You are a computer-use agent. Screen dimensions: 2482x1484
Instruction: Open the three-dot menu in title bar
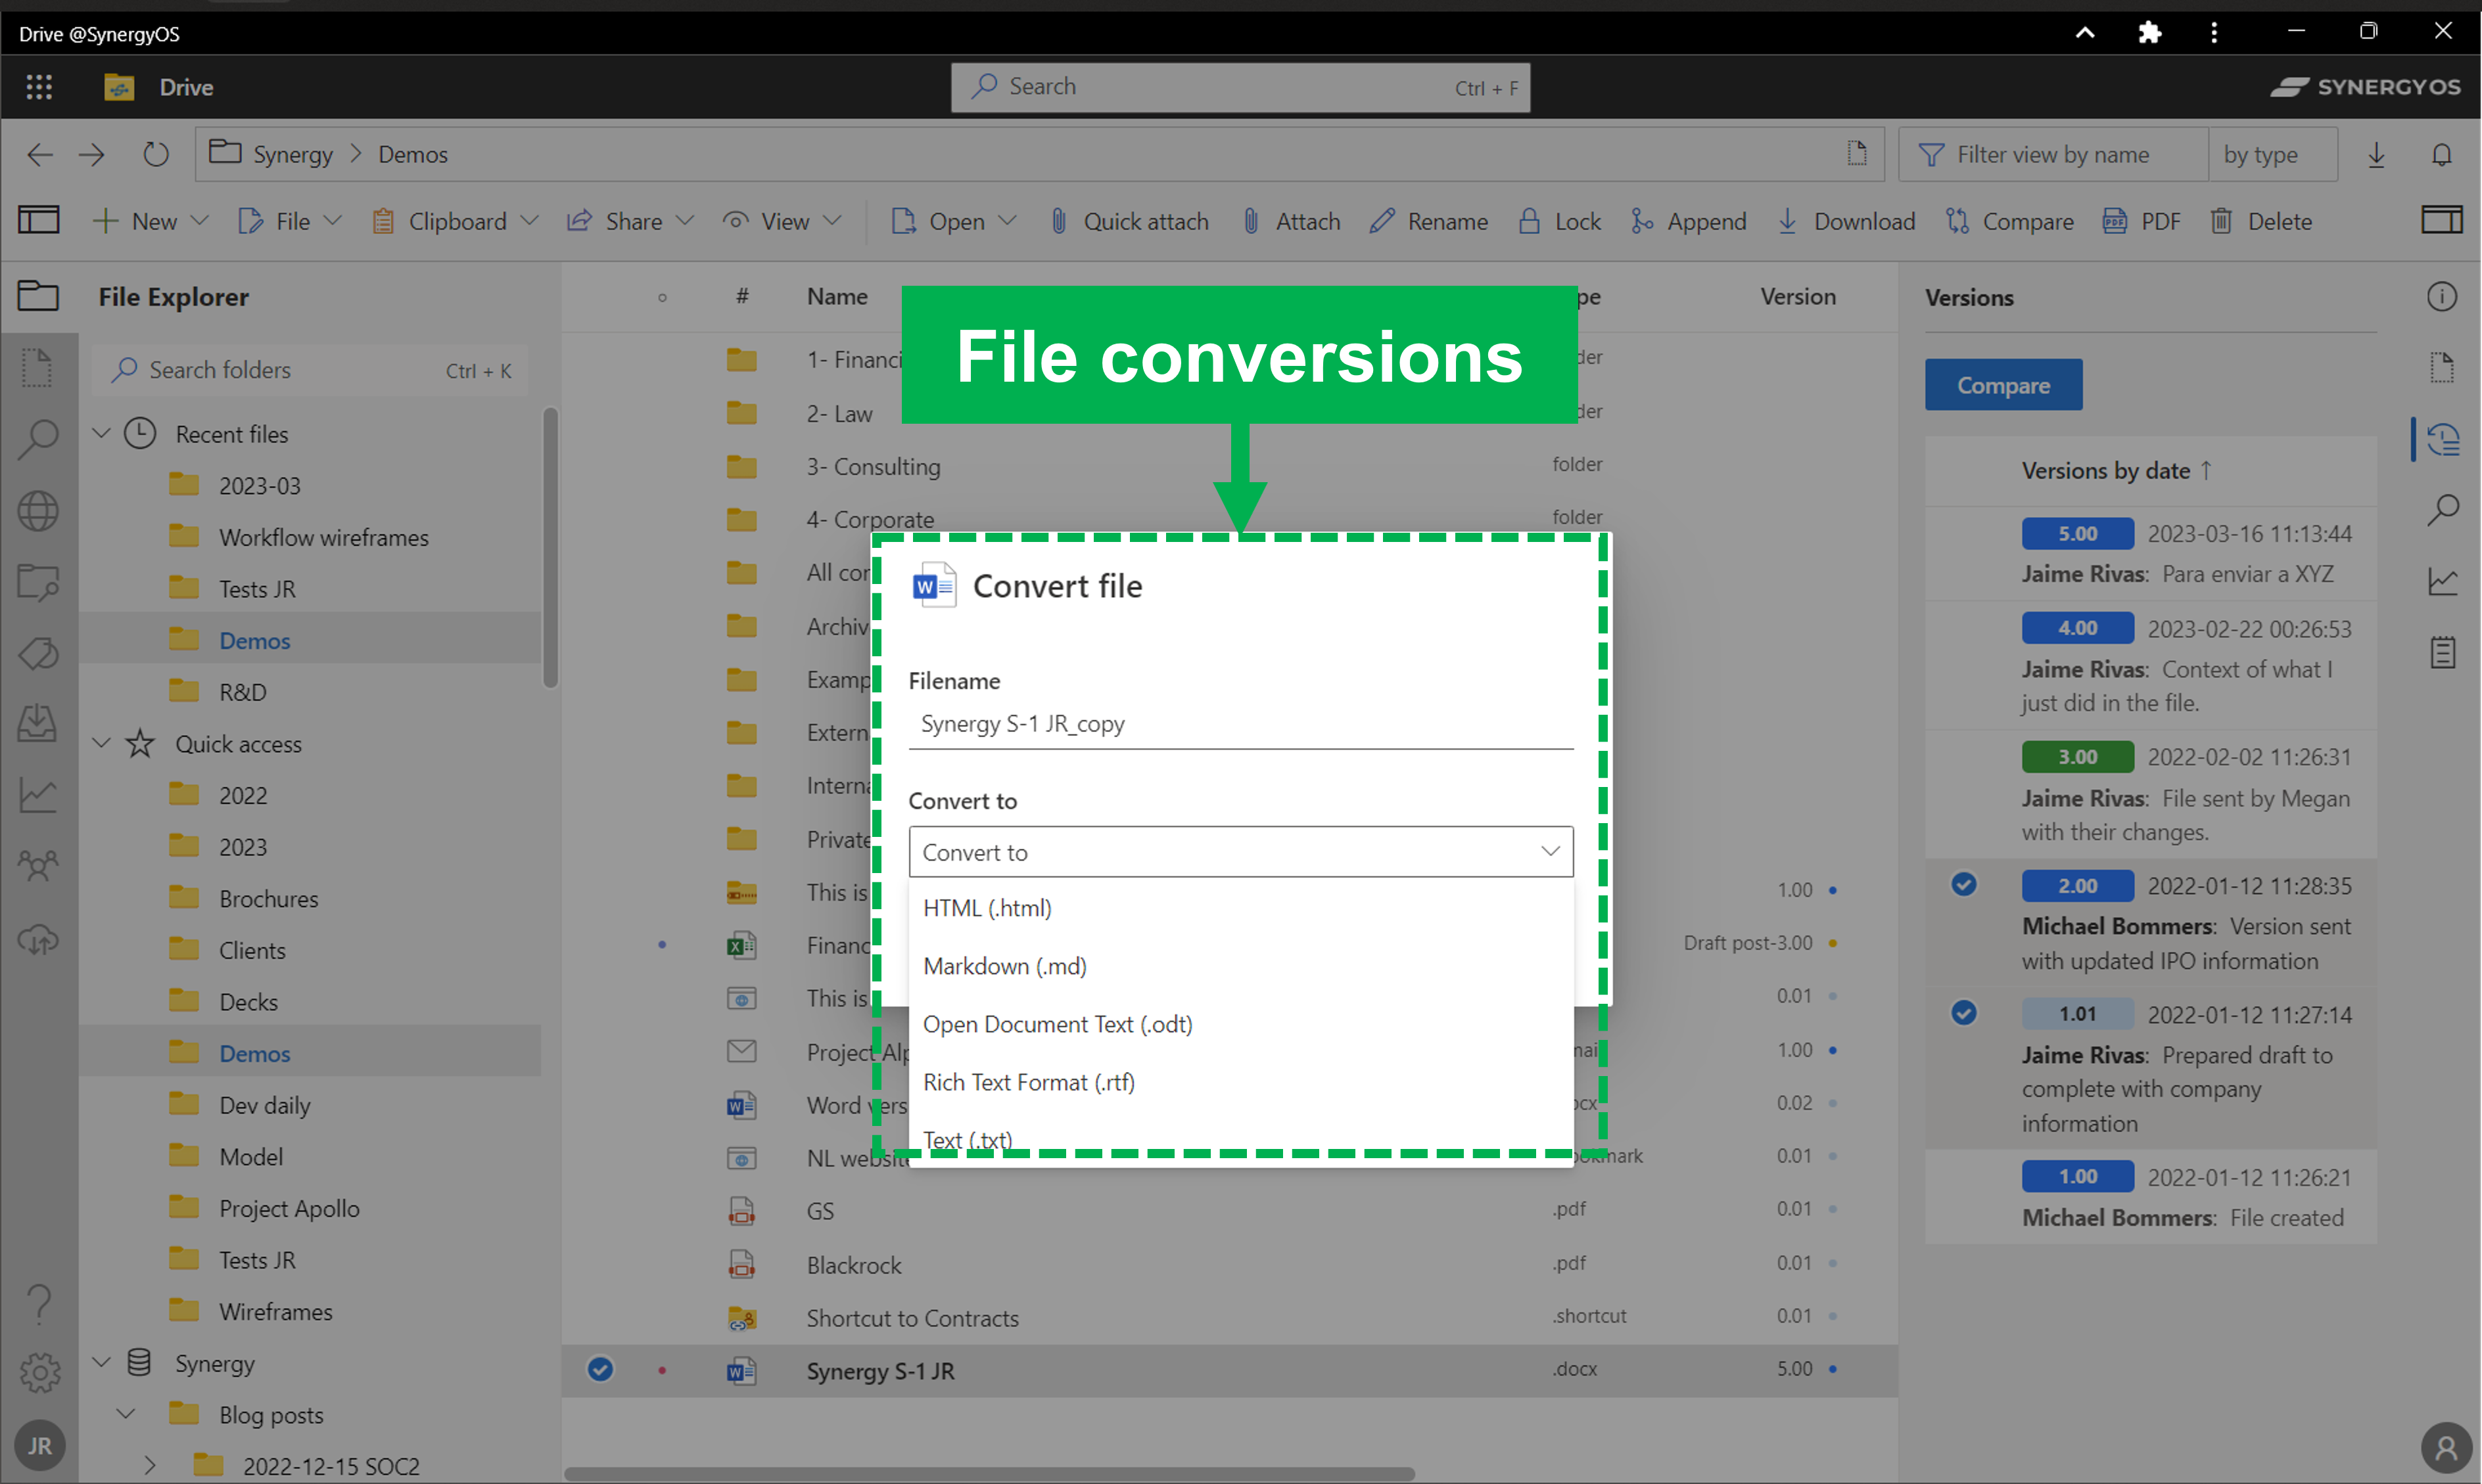tap(2214, 32)
